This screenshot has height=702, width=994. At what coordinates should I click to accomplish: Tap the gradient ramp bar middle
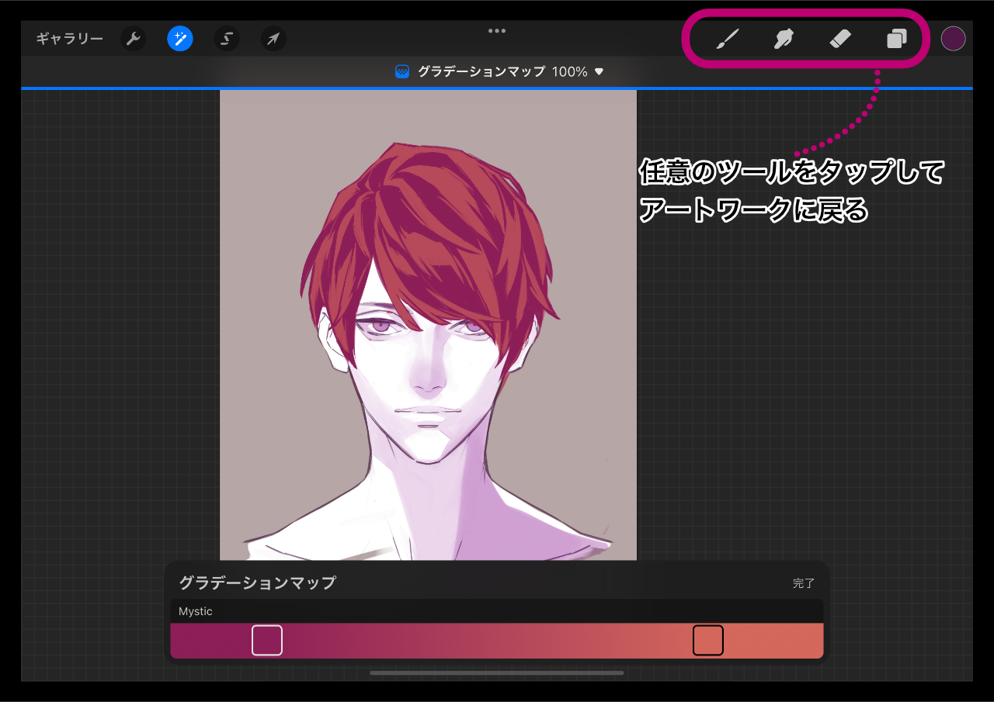click(x=497, y=641)
